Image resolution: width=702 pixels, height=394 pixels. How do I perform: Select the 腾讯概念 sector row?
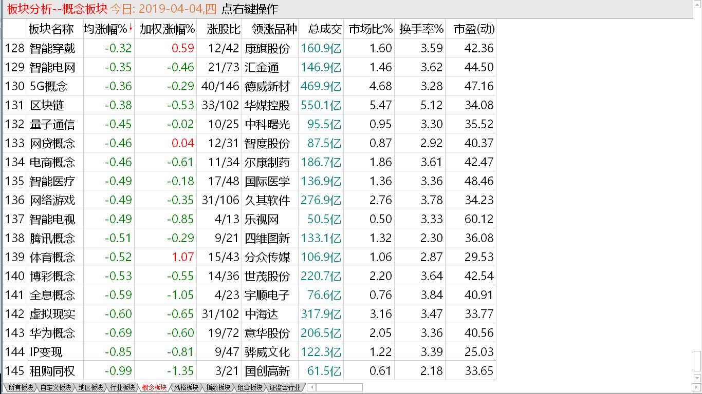(x=249, y=238)
